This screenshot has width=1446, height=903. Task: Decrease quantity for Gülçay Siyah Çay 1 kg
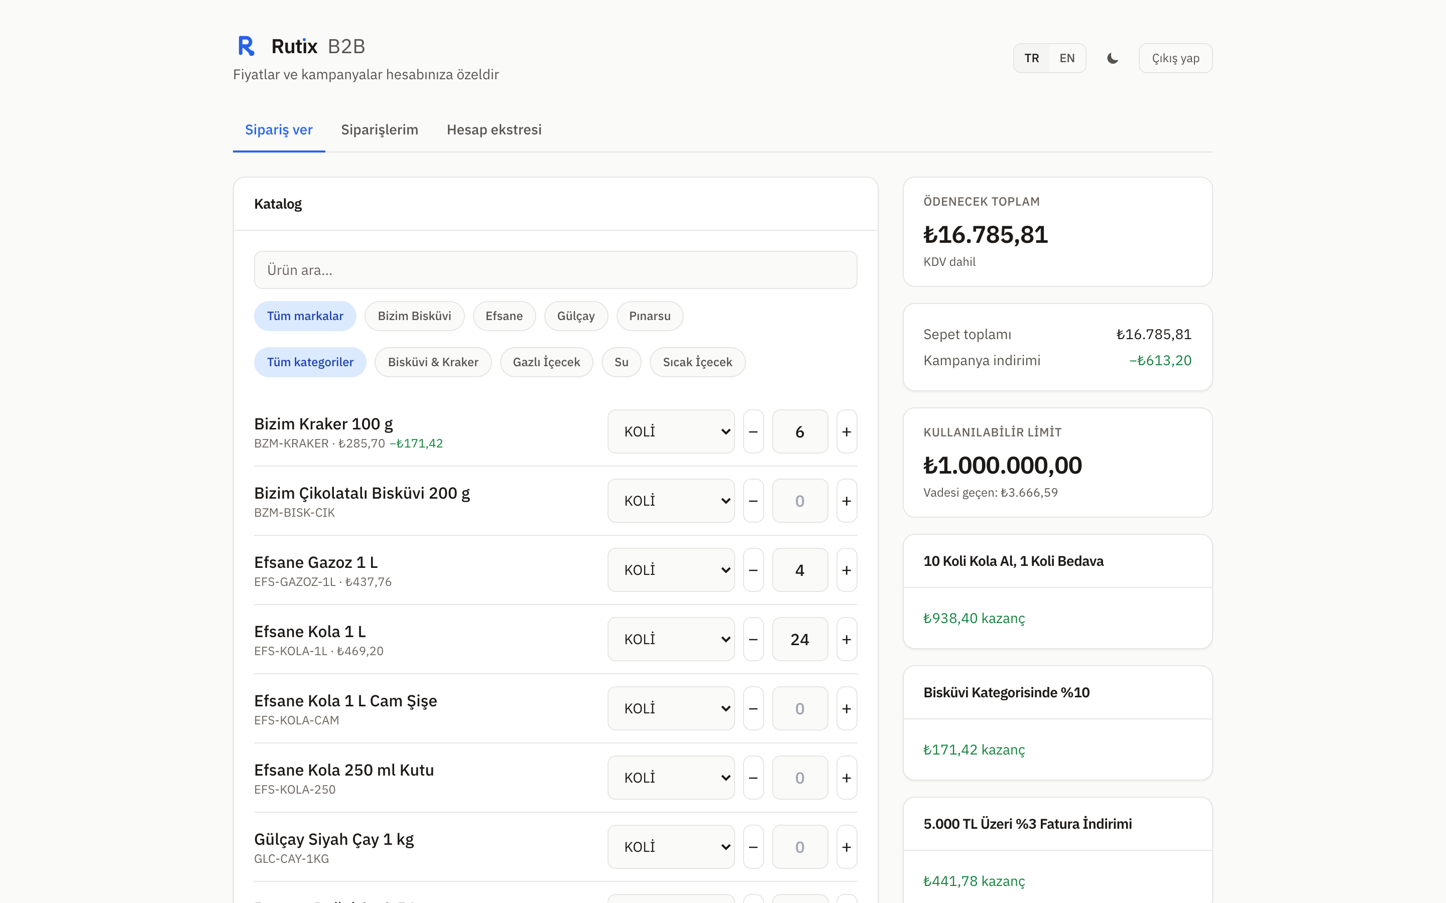click(753, 847)
